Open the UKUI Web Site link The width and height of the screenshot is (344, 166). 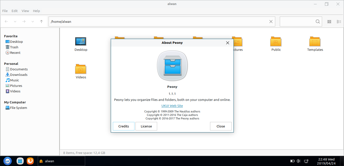pyautogui.click(x=172, y=106)
